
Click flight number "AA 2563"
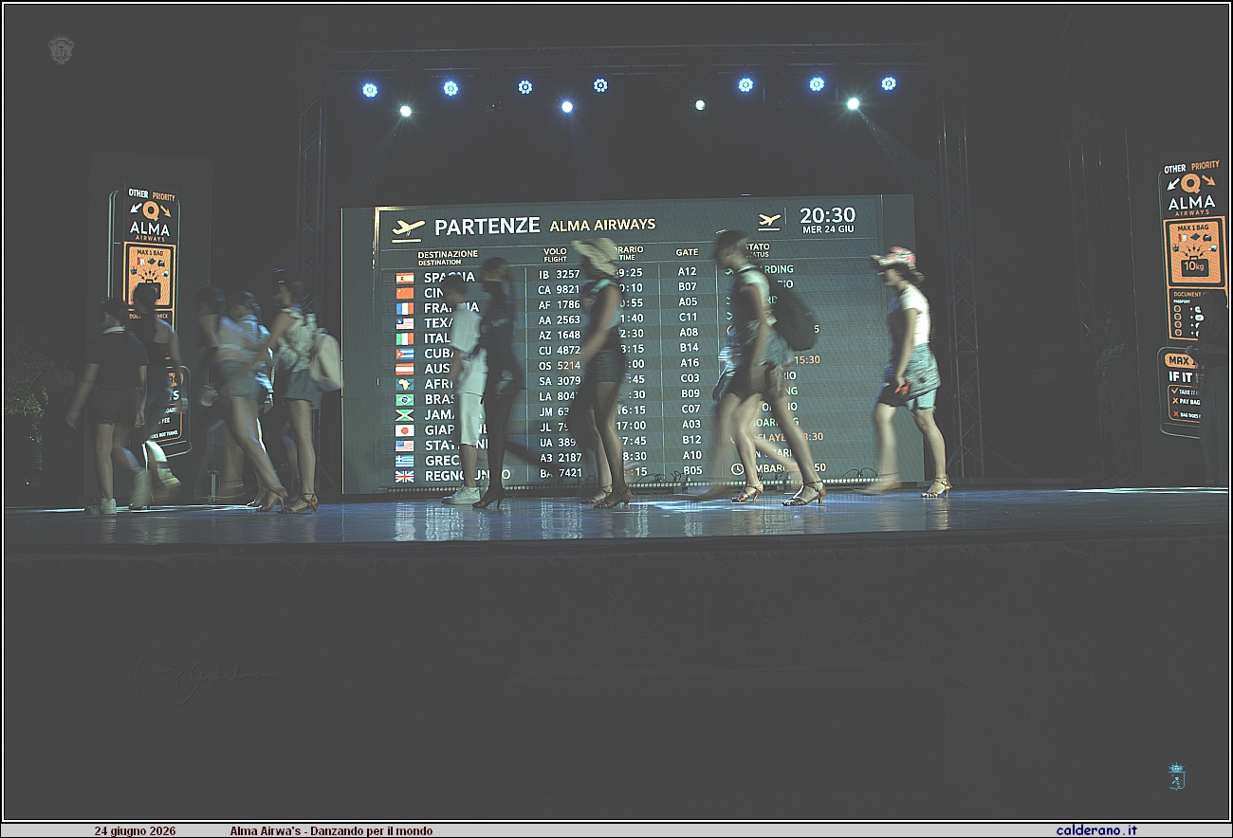pyautogui.click(x=560, y=320)
